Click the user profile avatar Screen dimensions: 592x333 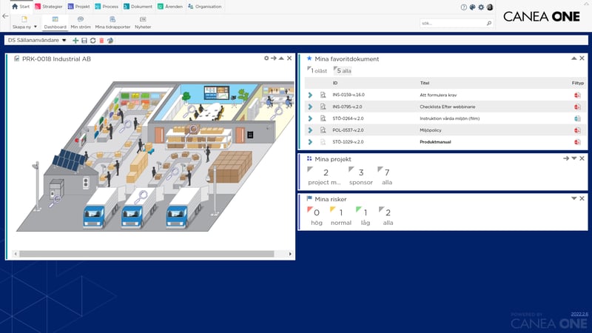tap(490, 7)
